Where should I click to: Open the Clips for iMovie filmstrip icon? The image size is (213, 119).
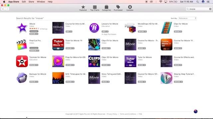point(166,28)
